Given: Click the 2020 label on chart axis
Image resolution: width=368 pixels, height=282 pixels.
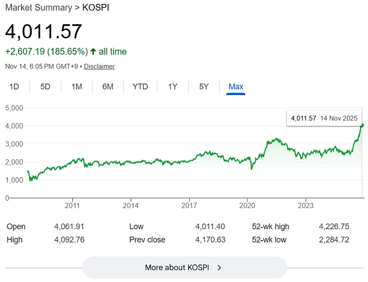Looking at the screenshot, I should tap(247, 205).
